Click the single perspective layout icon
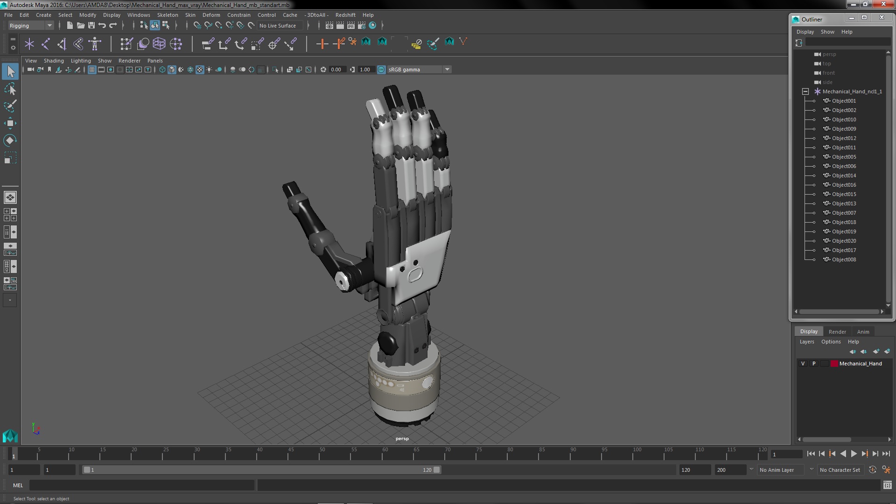The height and width of the screenshot is (504, 896). pyautogui.click(x=10, y=197)
